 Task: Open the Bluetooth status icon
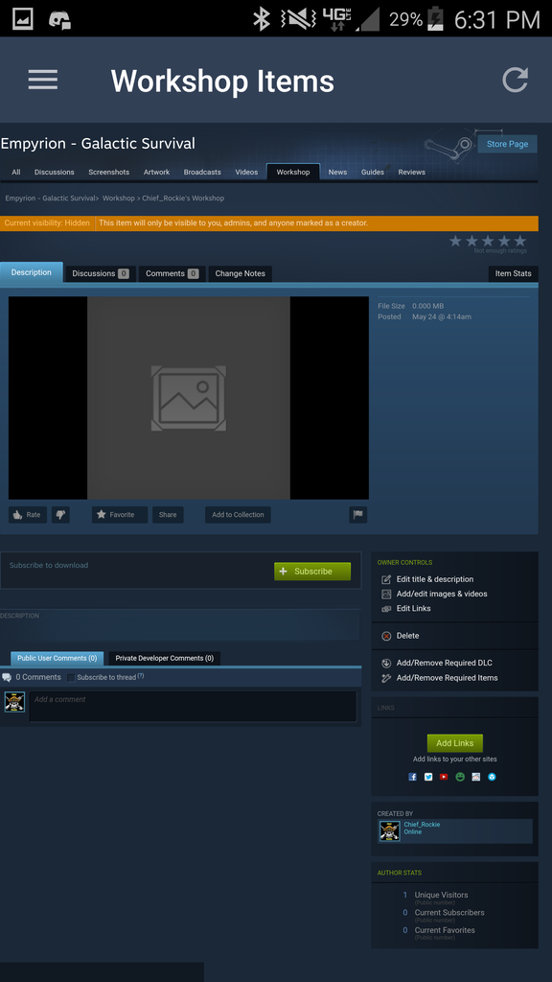[x=261, y=19]
